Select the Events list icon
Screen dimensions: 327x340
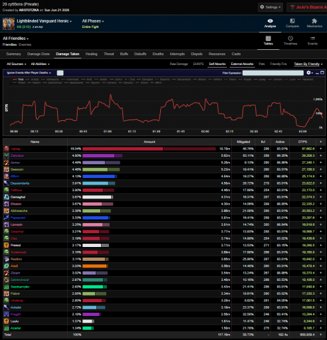coord(312,39)
